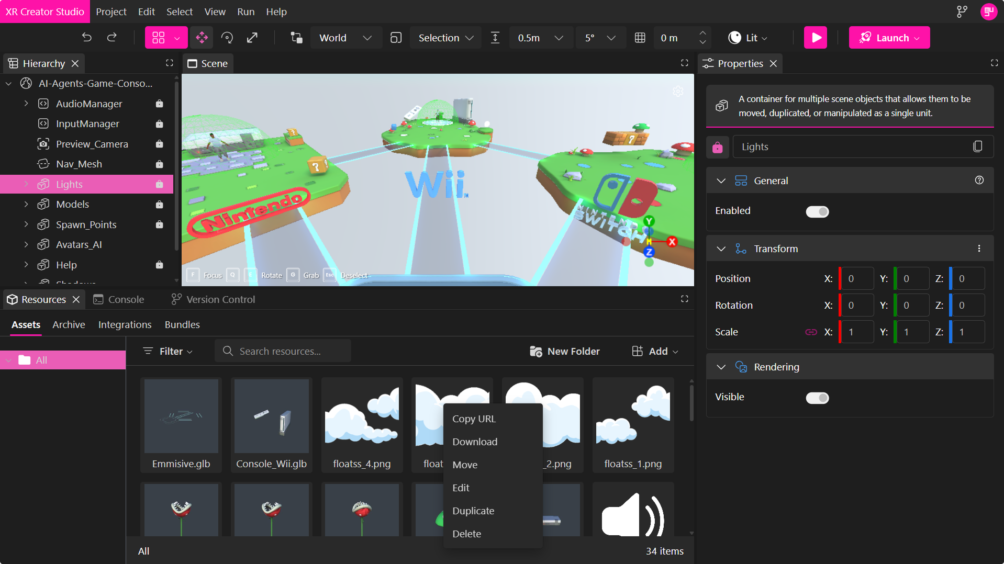Toggle lock on Nav_Mesh row

click(159, 164)
